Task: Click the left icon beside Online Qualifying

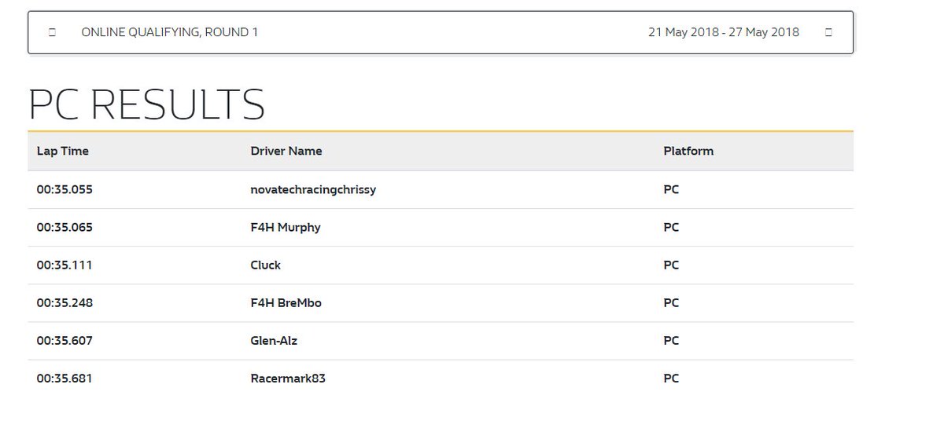Action: (52, 32)
